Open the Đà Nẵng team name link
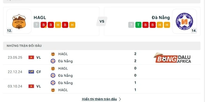205x102 pixels. coord(161,18)
